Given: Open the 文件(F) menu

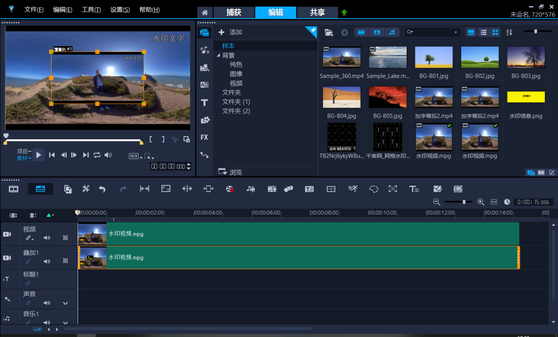Looking at the screenshot, I should tap(34, 10).
